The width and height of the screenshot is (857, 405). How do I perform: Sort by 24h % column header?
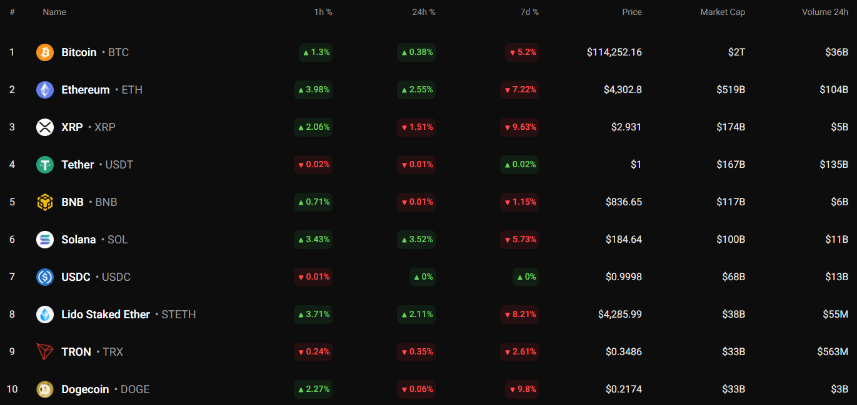(x=424, y=12)
